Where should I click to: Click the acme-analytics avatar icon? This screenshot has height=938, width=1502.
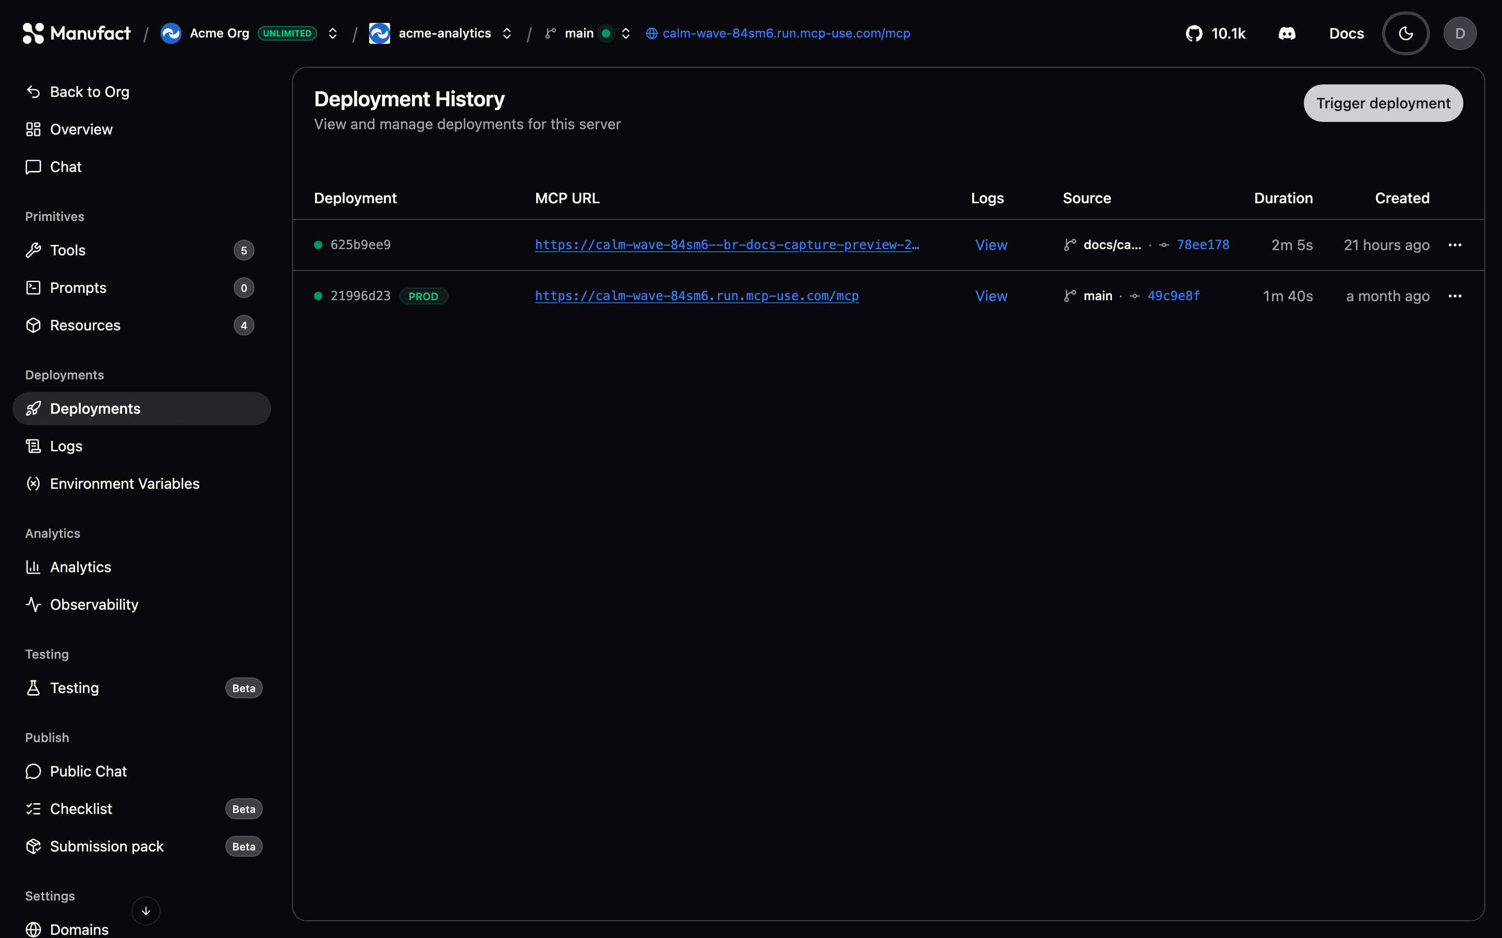[380, 33]
